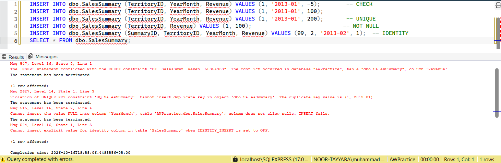Screen dimensions: 501x163
Task: Click the NOOR-TAYYABA\muhammad login status entry
Action: (349, 159)
